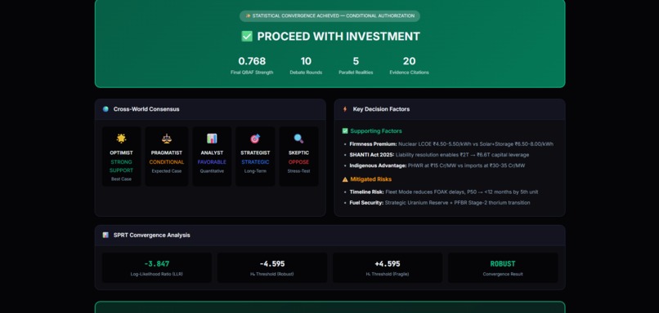Viewport: 659px width, 313px height.
Task: Click the Key Decision Factors panel title
Action: pos(381,109)
